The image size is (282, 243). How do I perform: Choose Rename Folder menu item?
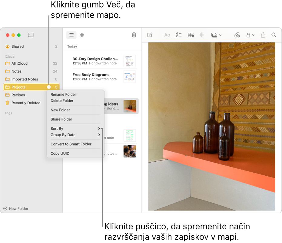75,94
